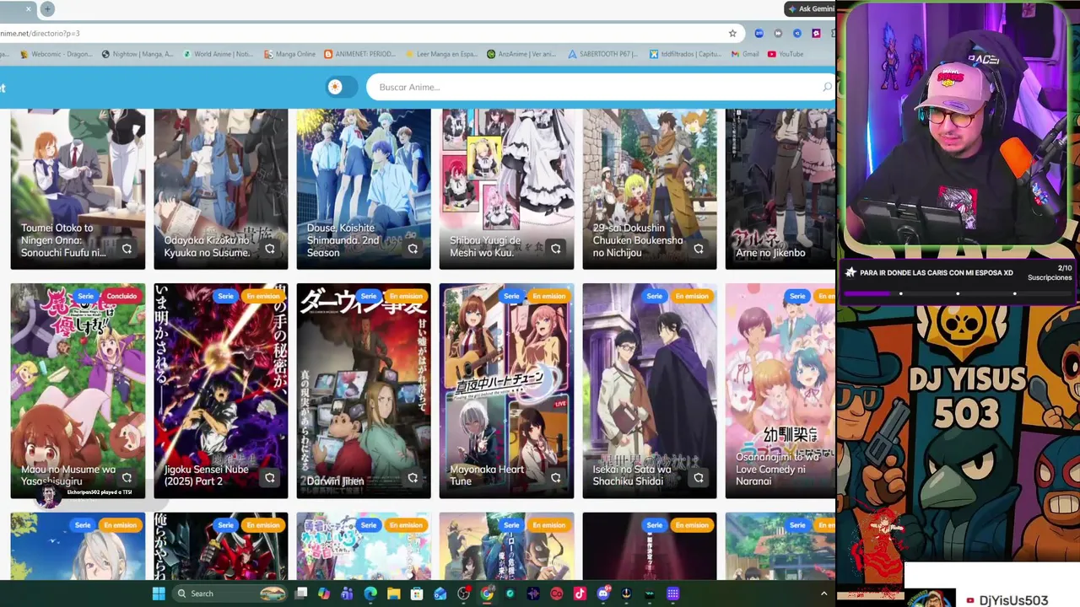Open Arne no Jikenbo anime poster
Image resolution: width=1080 pixels, height=607 pixels.
(x=780, y=189)
